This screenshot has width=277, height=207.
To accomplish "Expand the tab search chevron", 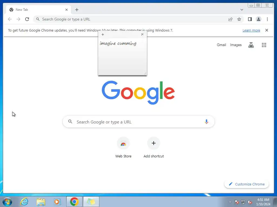I will pyautogui.click(x=242, y=10).
